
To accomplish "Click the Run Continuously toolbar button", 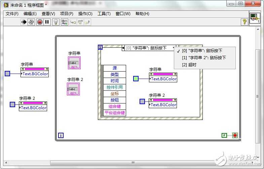I will (31, 22).
